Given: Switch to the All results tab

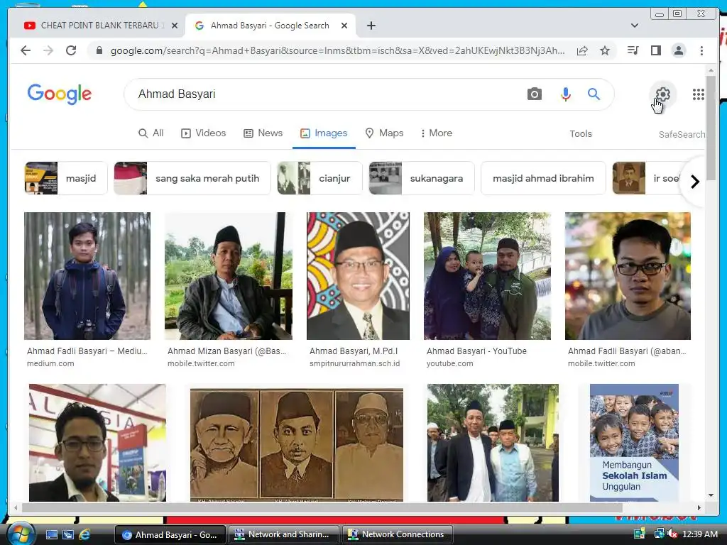Looking at the screenshot, I should 151,133.
